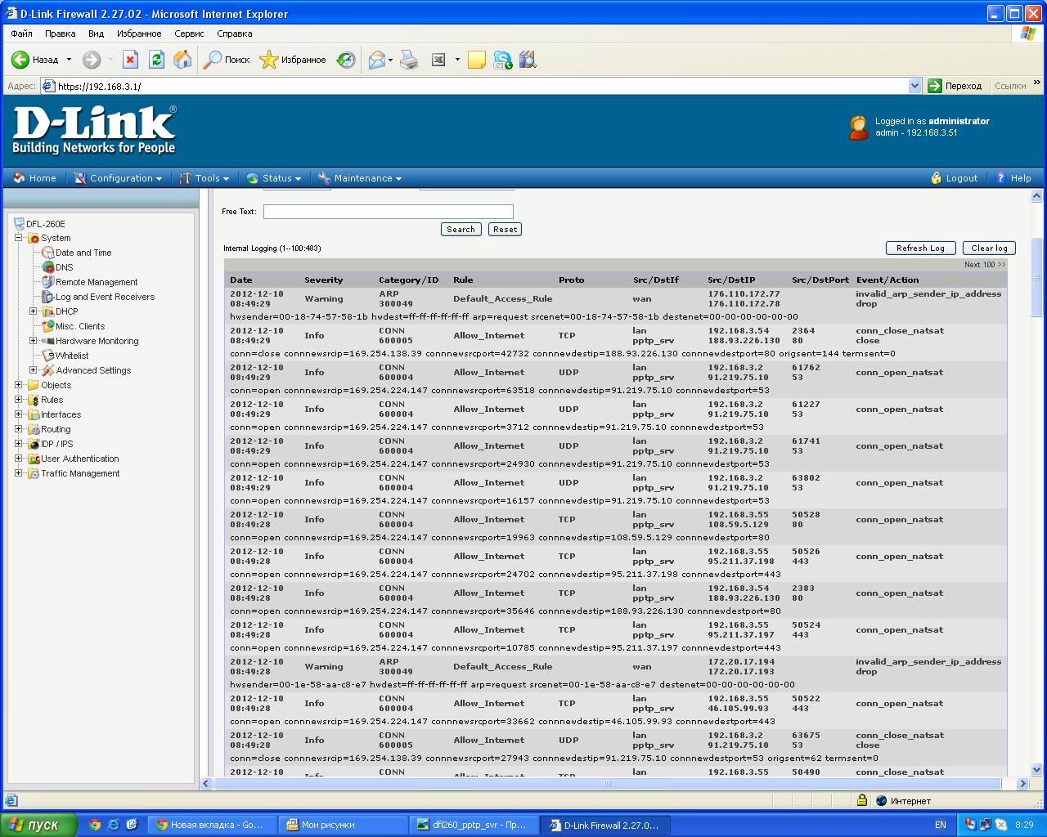This screenshot has width=1047, height=837.
Task: Open the Файл menu in Internet Explorer
Action: [x=21, y=34]
